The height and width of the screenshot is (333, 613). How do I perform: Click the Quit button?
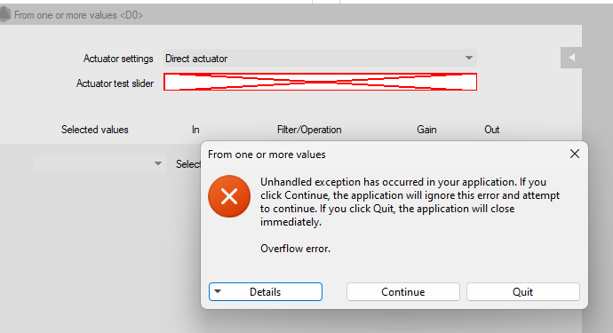pos(523,292)
